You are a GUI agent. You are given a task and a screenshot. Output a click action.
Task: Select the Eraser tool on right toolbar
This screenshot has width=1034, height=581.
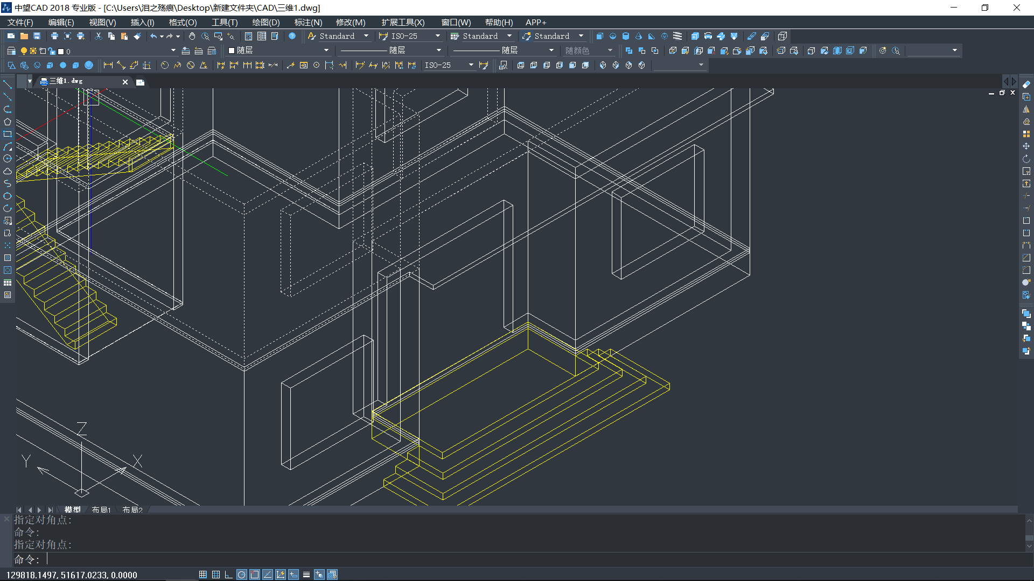(1026, 84)
